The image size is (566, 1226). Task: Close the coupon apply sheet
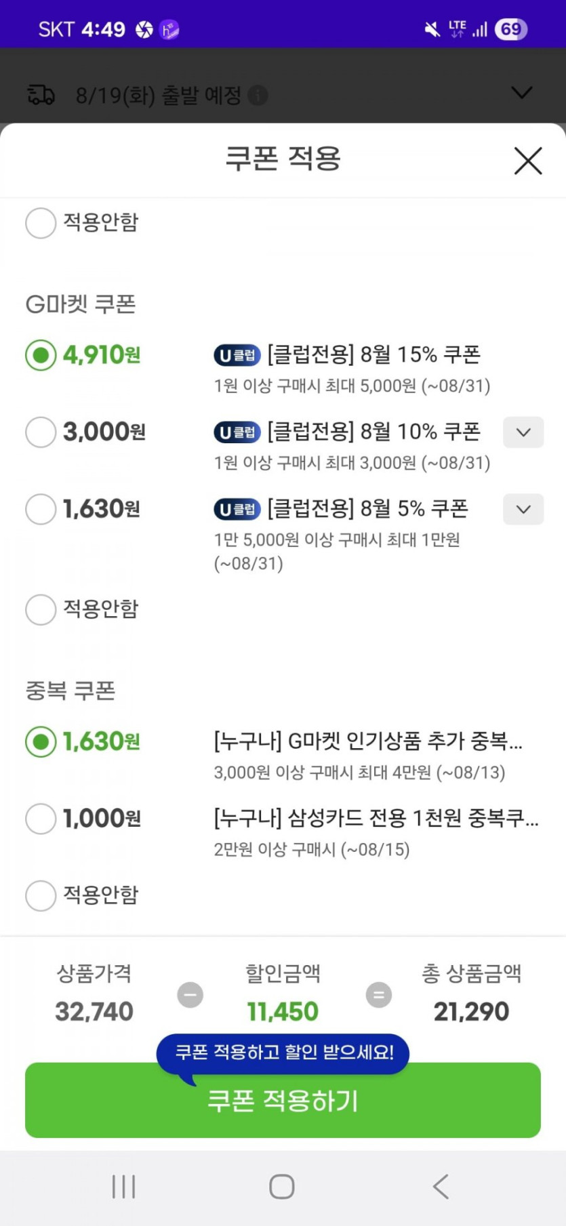coord(527,161)
